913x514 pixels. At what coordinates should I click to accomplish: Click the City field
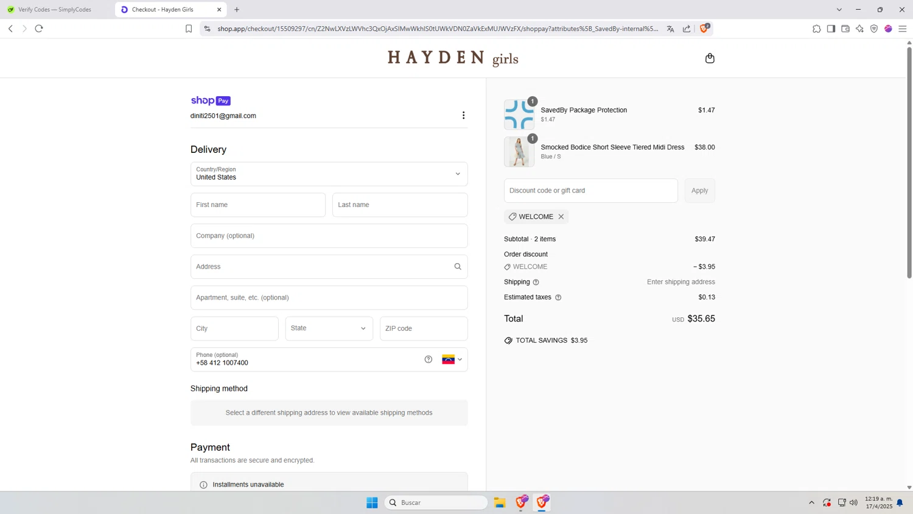234,329
